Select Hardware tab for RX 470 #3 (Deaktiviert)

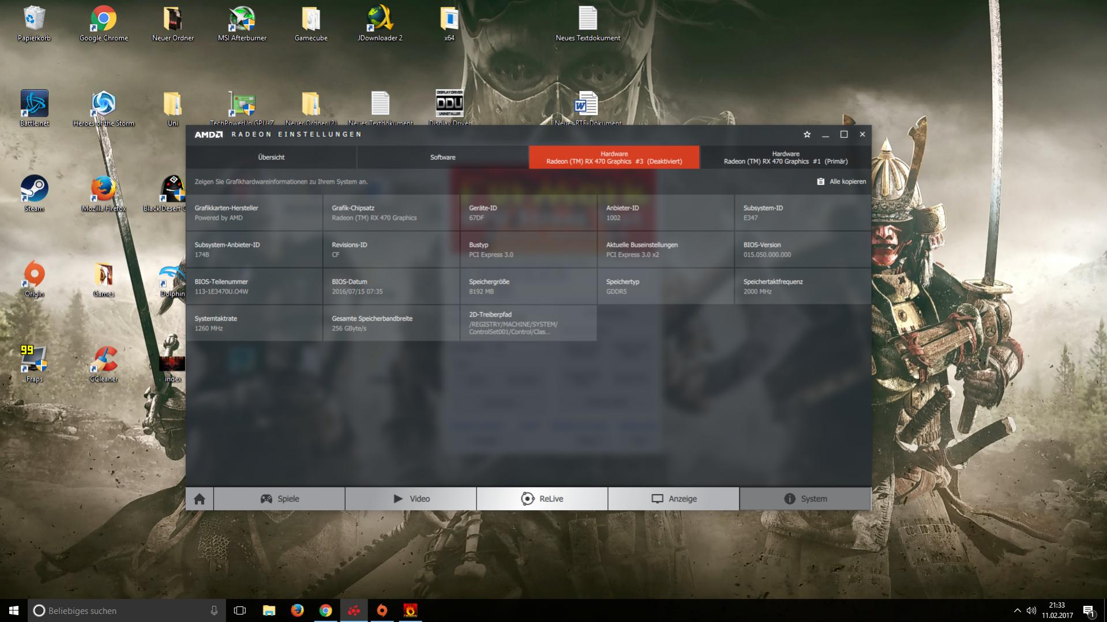[614, 157]
